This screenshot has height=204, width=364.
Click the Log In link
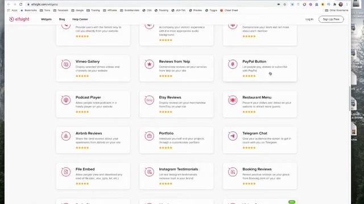309,19
